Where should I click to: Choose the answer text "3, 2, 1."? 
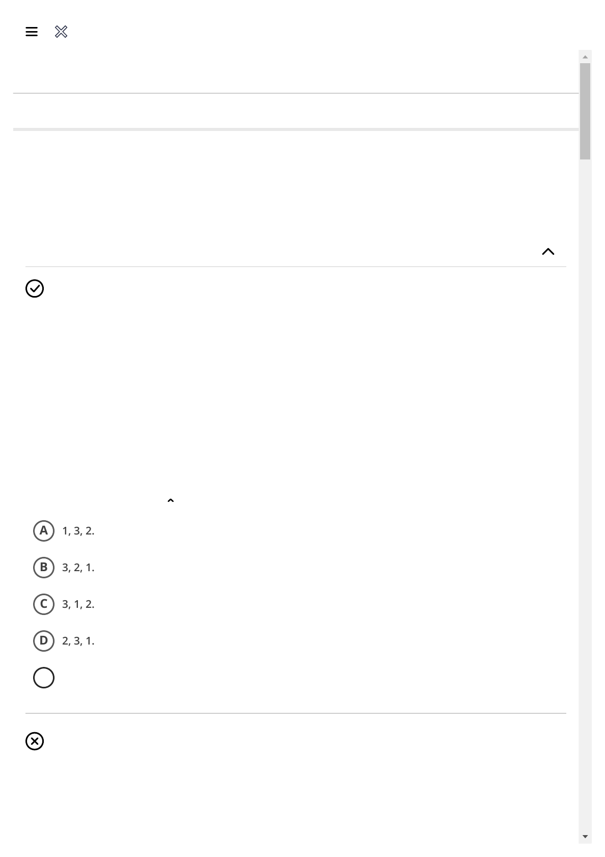point(78,568)
